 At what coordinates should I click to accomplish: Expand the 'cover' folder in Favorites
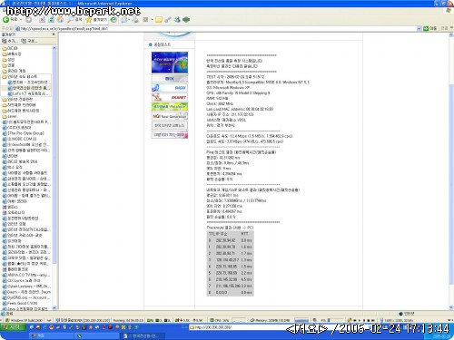(x=10, y=116)
